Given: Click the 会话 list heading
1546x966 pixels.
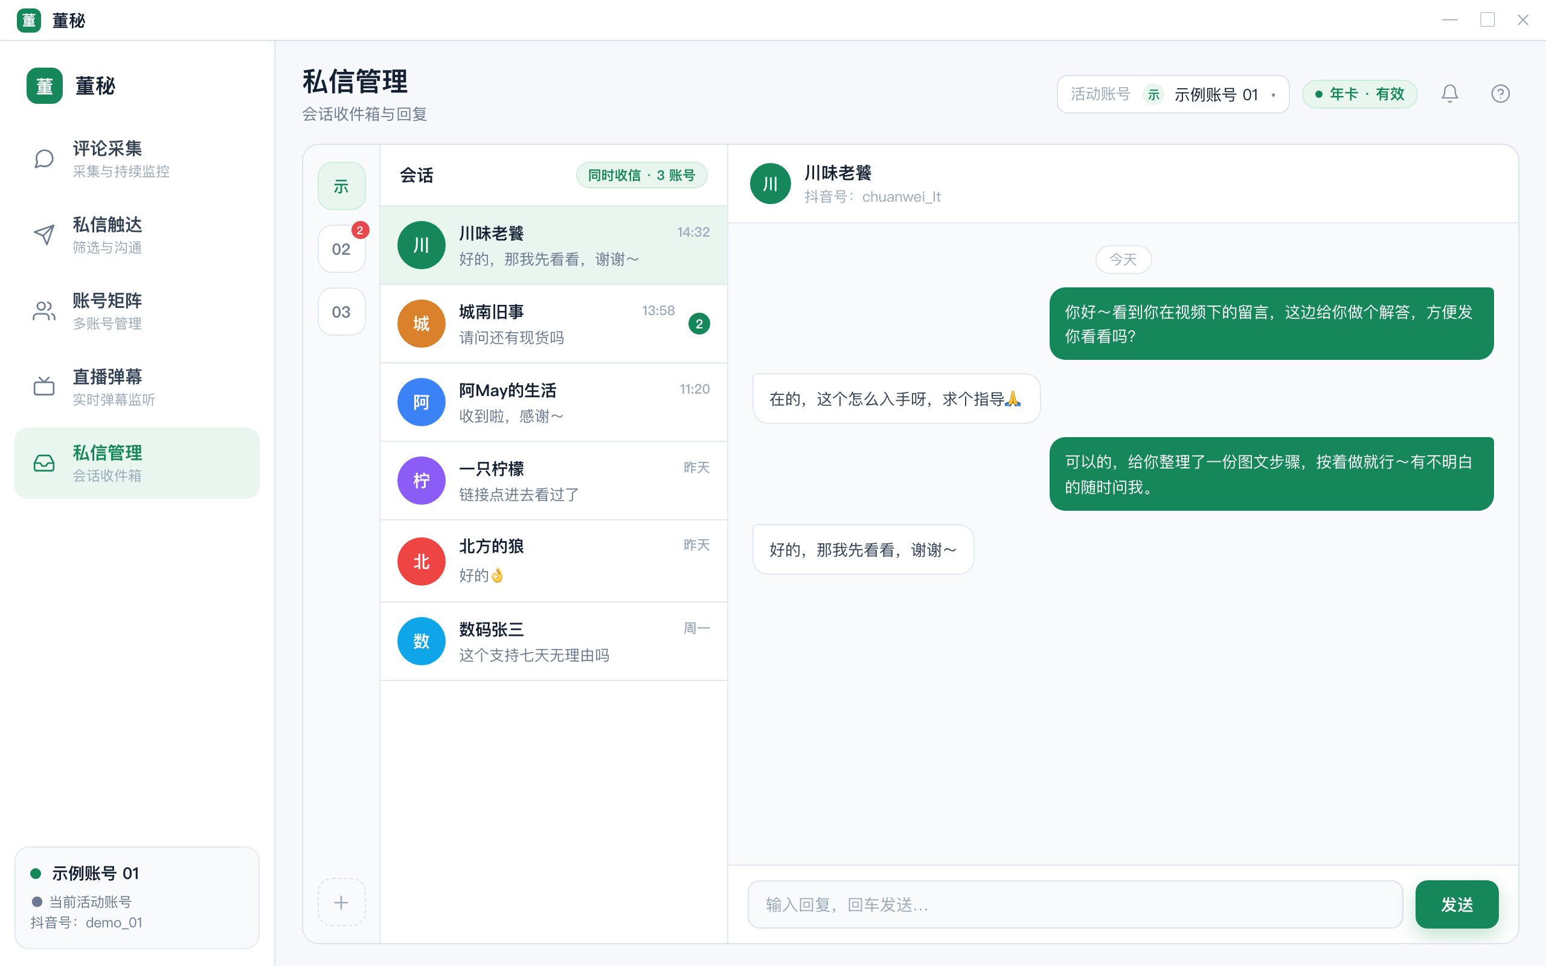Looking at the screenshot, I should 417,175.
